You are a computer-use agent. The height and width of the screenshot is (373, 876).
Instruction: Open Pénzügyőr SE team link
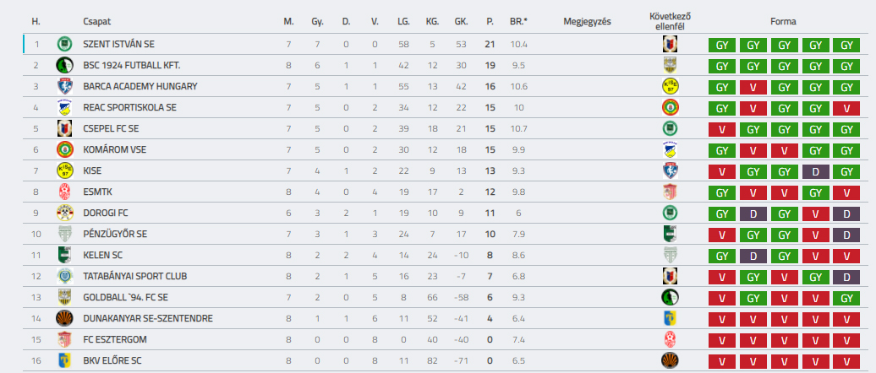click(x=115, y=234)
